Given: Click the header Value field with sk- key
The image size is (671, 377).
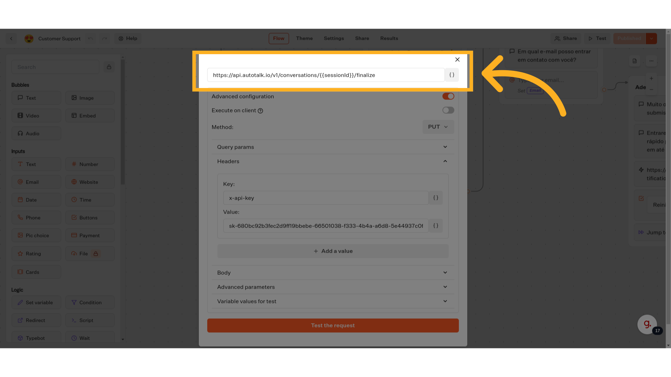Looking at the screenshot, I should click(326, 226).
